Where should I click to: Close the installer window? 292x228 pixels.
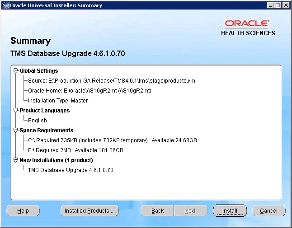(x=286, y=5)
